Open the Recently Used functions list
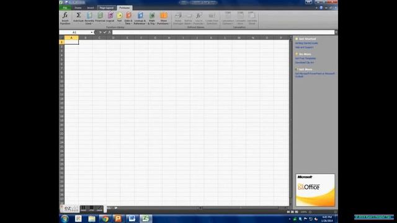The image size is (397, 223). 89,18
